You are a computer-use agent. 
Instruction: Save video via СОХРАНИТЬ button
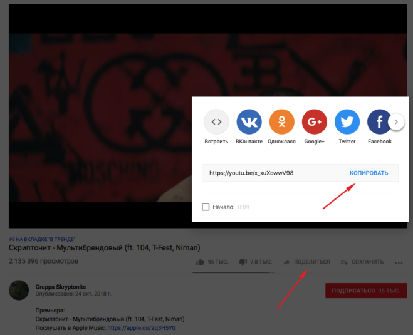pos(362,262)
